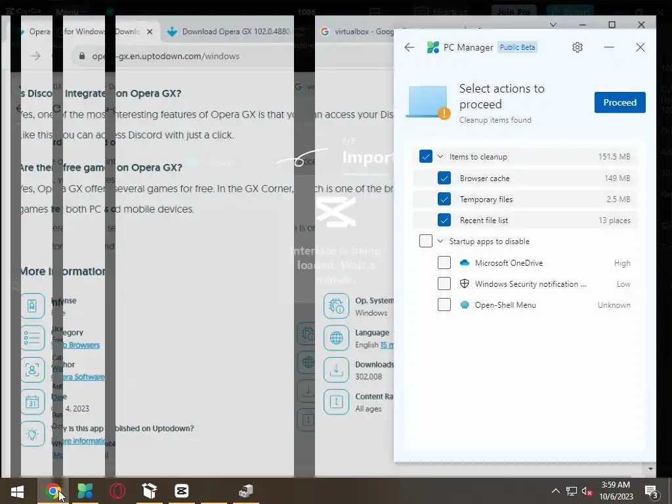This screenshot has height=504, width=672.
Task: Click the Windows Security shield icon
Action: point(464,283)
